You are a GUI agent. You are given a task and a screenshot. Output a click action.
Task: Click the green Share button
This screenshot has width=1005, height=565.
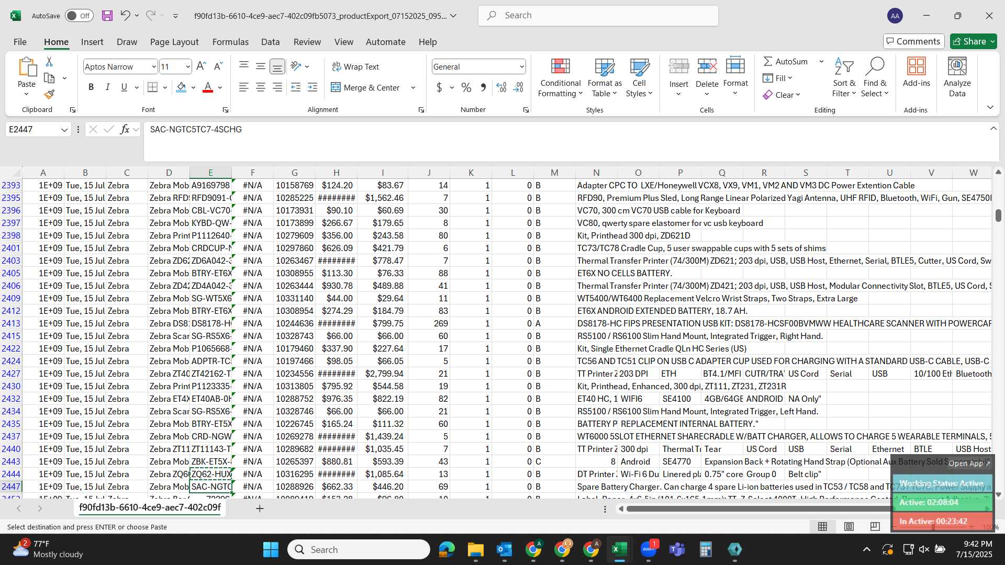coord(973,41)
